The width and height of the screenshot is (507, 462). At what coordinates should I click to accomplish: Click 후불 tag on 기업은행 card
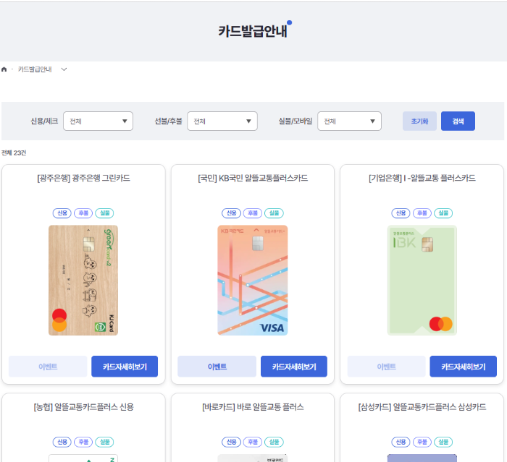422,213
